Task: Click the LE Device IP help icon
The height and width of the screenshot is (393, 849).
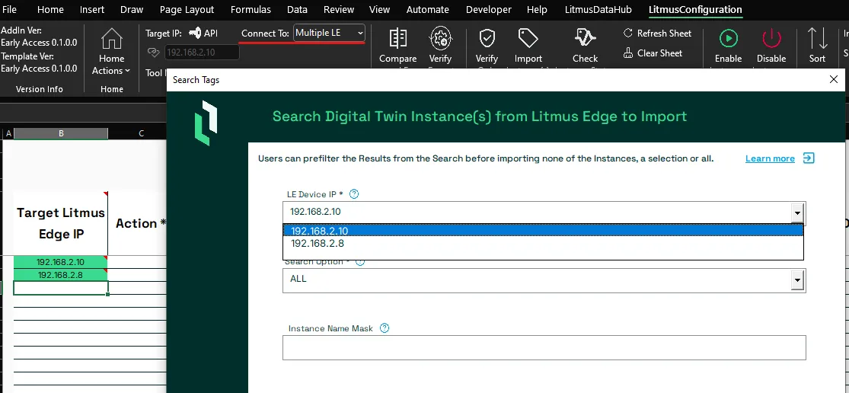Action: tap(354, 193)
